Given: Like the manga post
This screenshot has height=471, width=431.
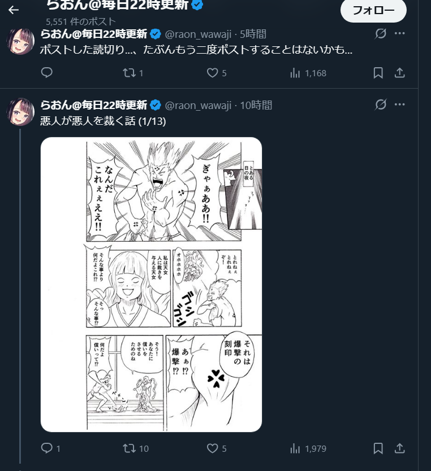Looking at the screenshot, I should coord(217,448).
